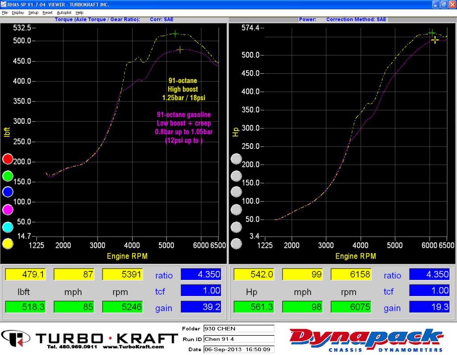
Task: Click green crosshair marker at torque peak
Action: [175, 34]
